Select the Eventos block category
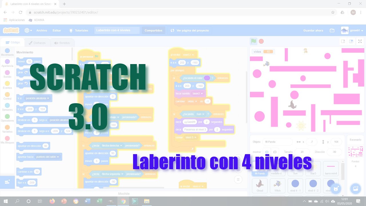366x206 pixels. (7, 85)
